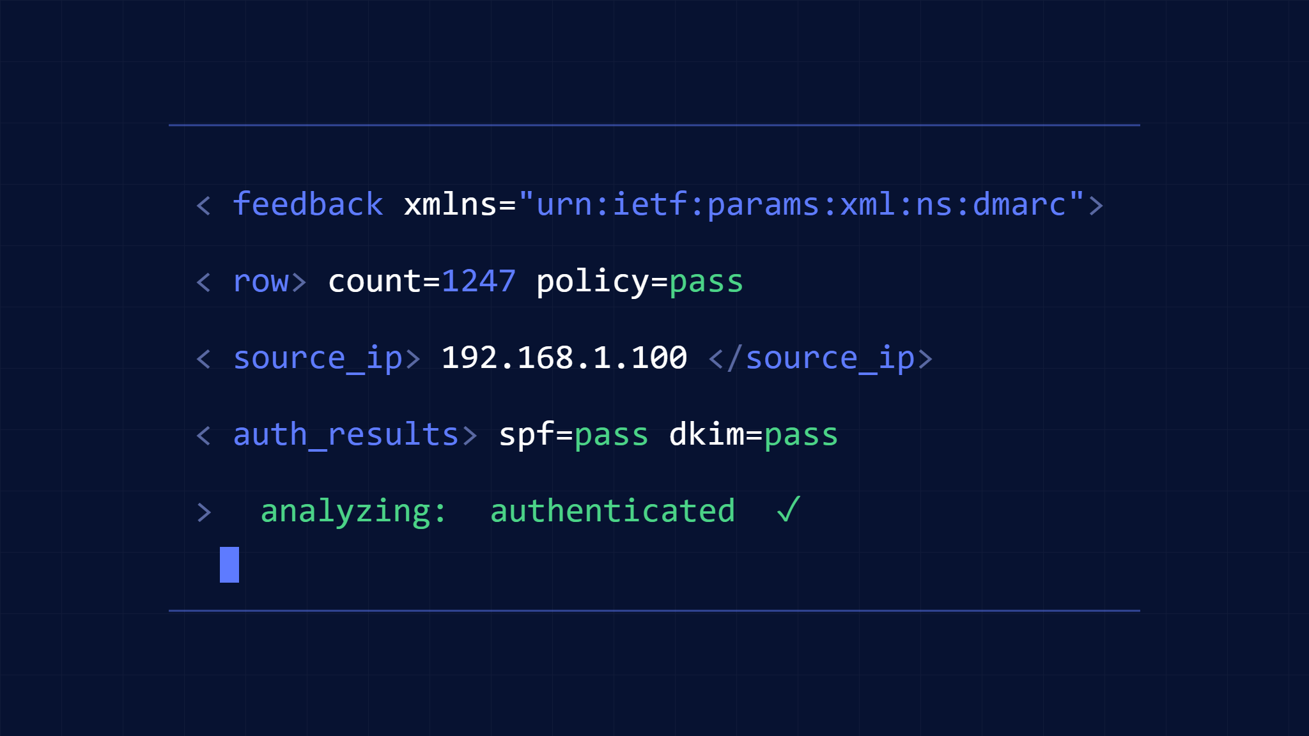The width and height of the screenshot is (1309, 736).
Task: Select the spf result 'pass'
Action: pos(612,436)
